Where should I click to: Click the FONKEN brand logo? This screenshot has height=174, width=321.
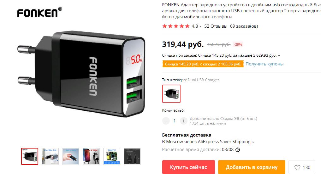click(x=39, y=12)
